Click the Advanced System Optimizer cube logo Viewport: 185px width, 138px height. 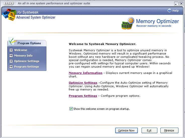[x=9, y=15]
